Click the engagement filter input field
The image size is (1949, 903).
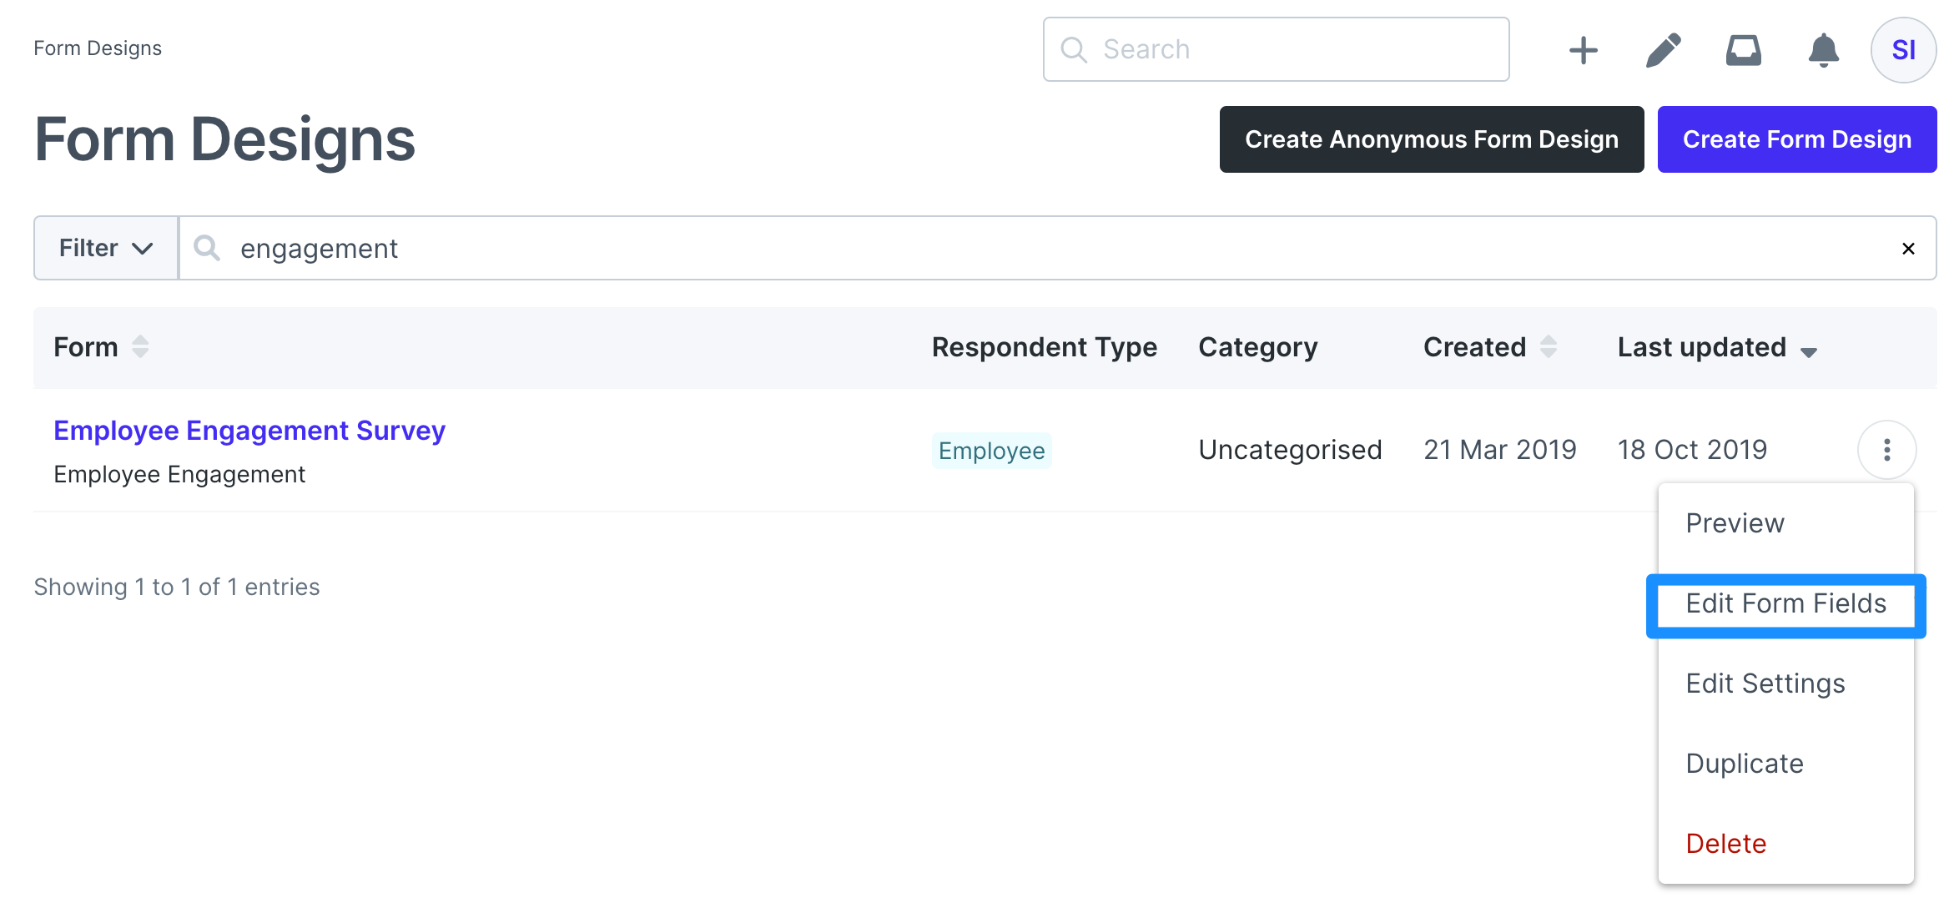click(x=1056, y=248)
